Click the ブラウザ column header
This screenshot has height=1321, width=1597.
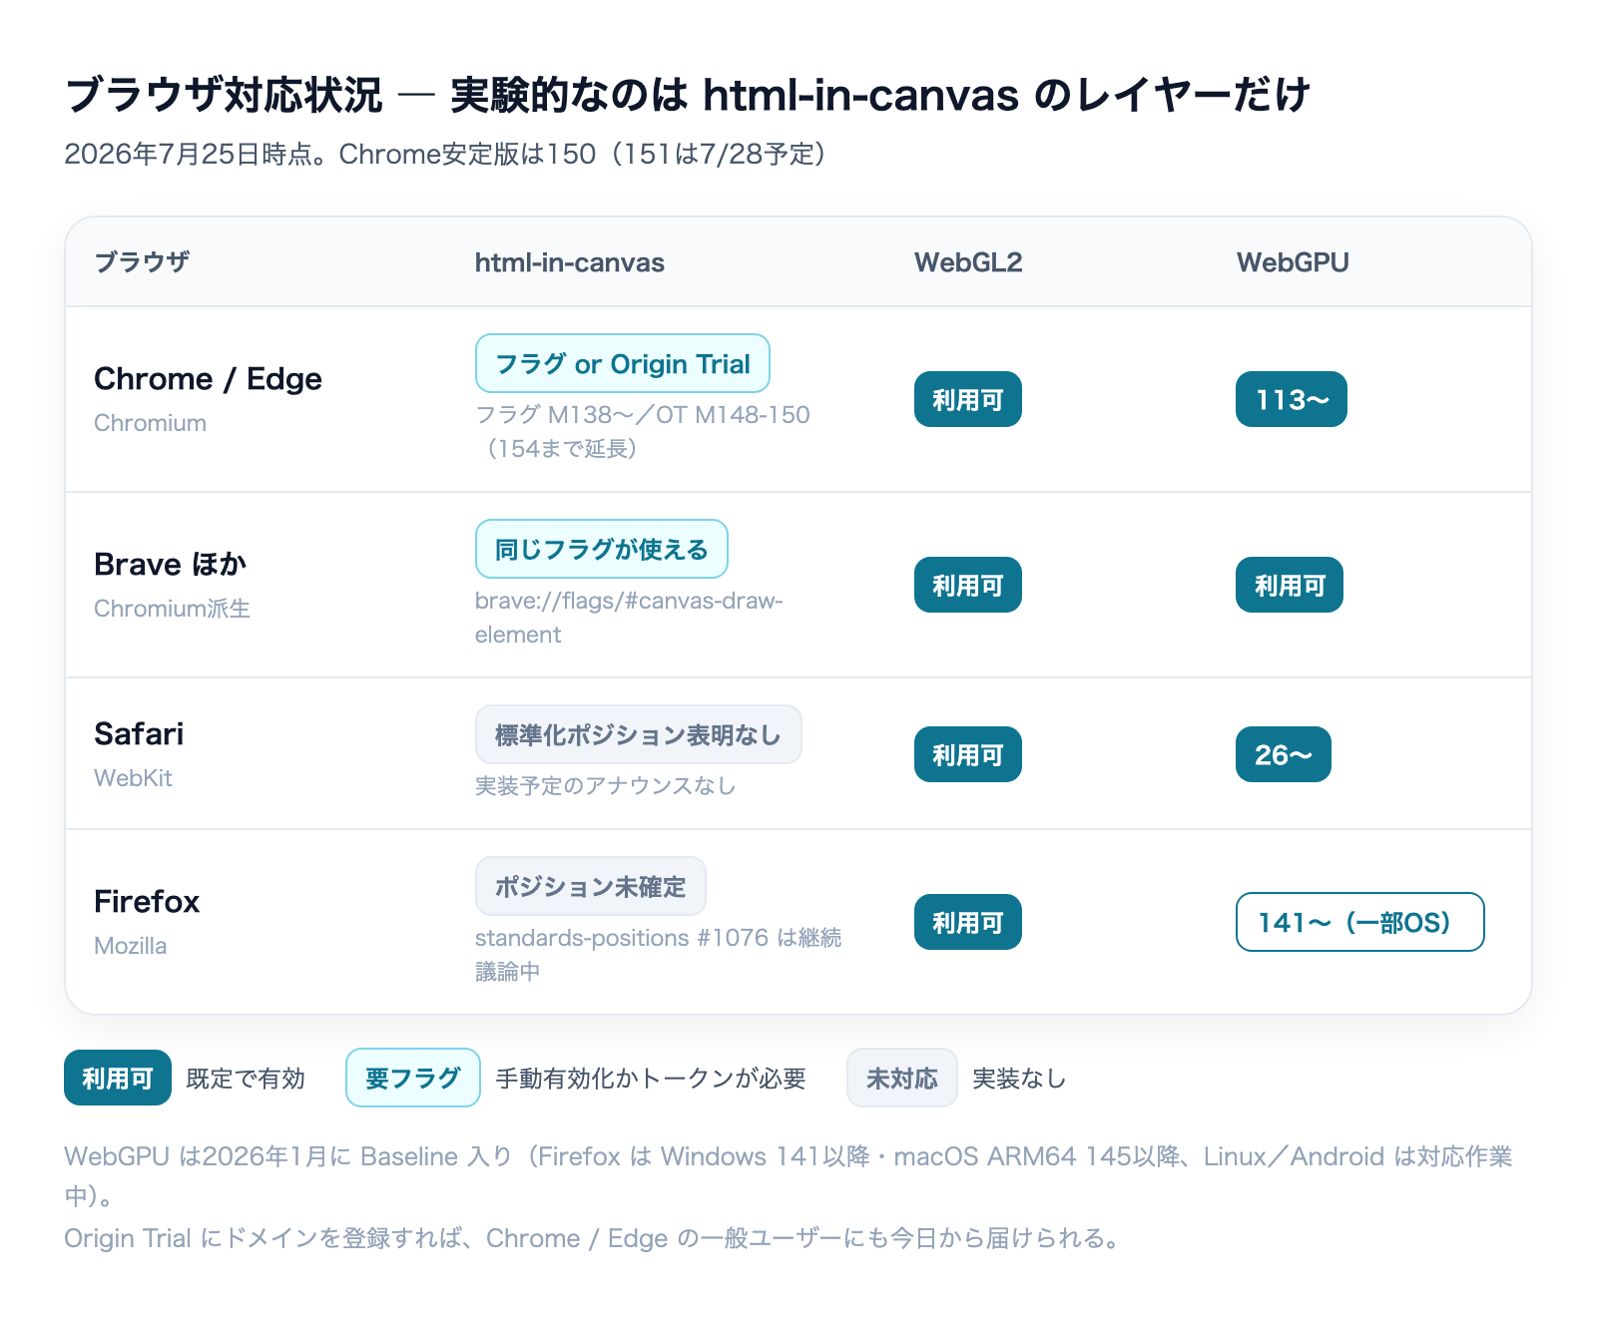pos(142,262)
